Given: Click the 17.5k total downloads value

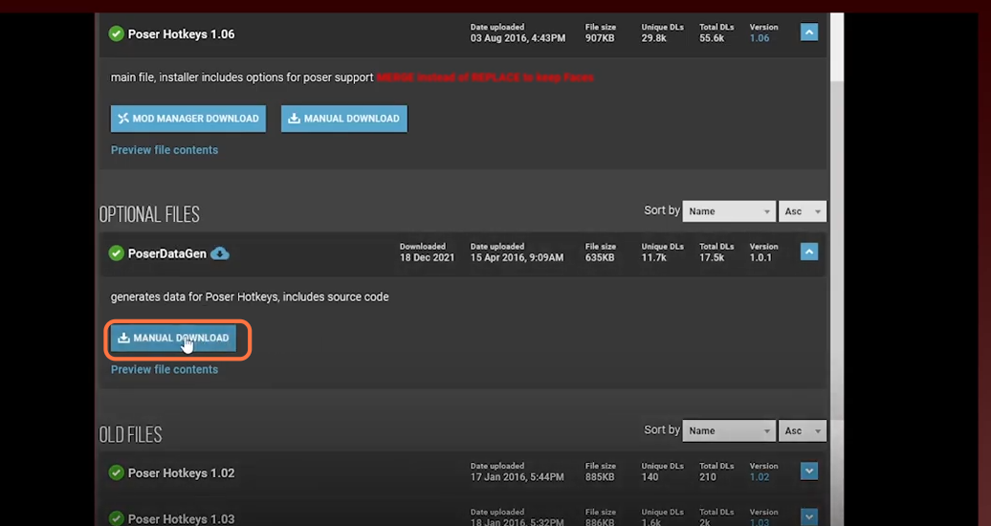Looking at the screenshot, I should click(712, 257).
